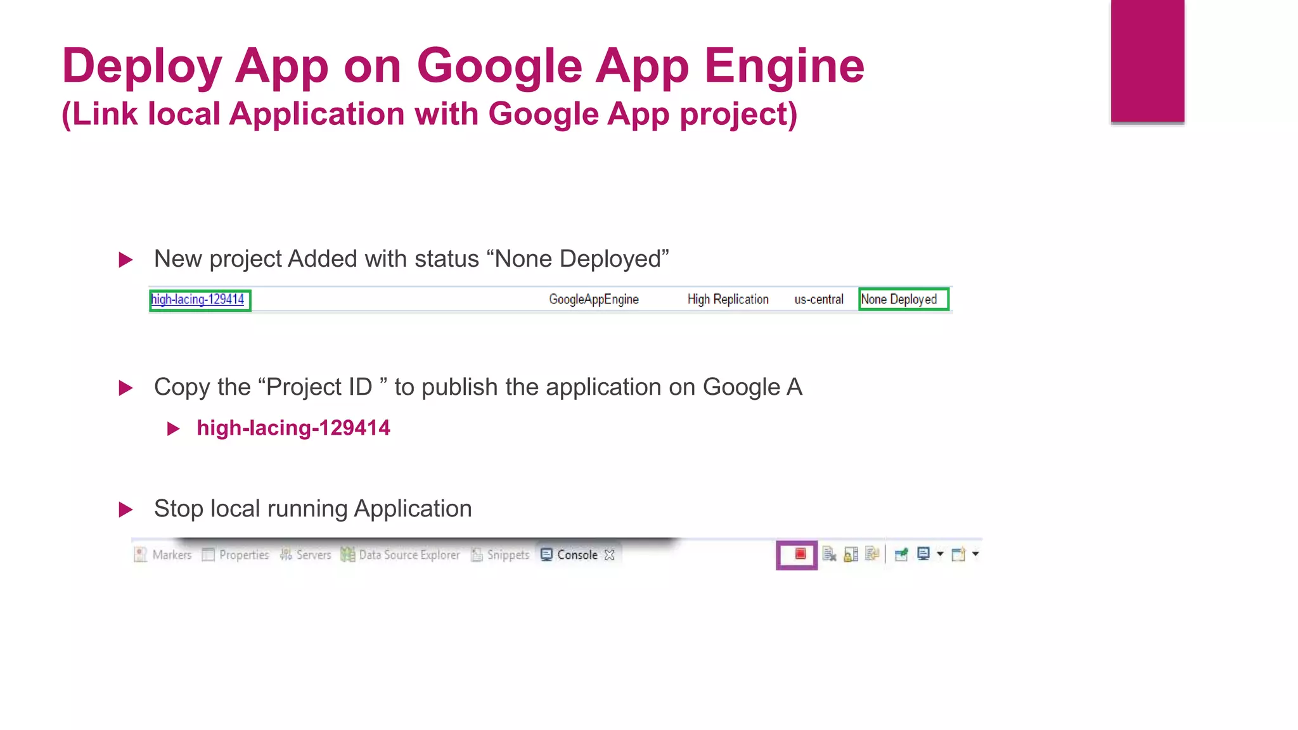Toggle the Scroll Lock console icon
The height and width of the screenshot is (730, 1298).
(851, 554)
